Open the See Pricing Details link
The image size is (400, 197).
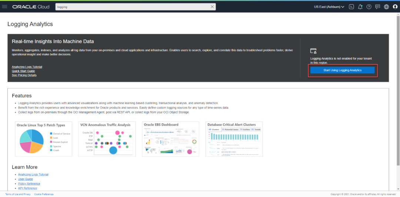pyautogui.click(x=24, y=75)
